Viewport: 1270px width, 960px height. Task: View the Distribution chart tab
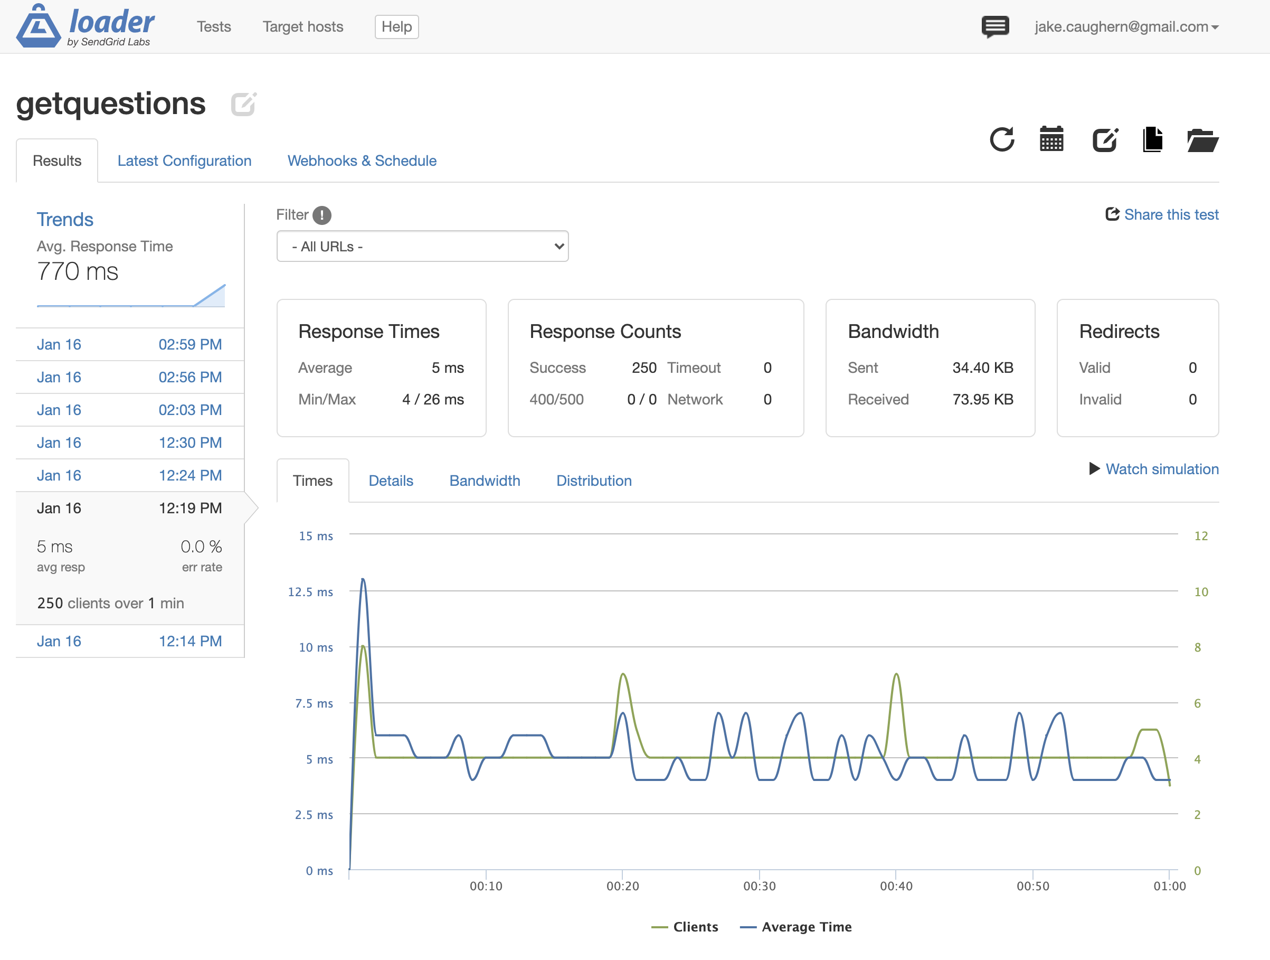click(594, 481)
